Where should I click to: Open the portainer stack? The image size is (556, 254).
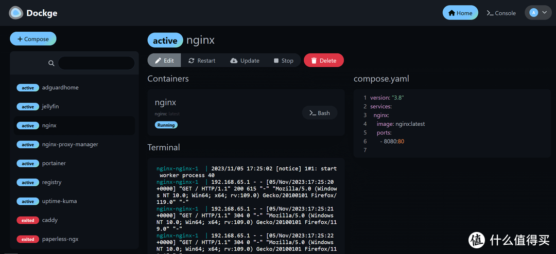(54, 164)
